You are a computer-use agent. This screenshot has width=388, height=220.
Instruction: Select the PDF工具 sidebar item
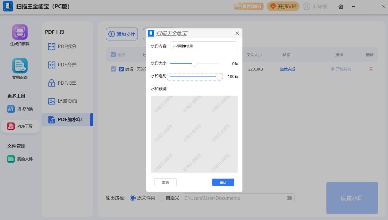tap(20, 126)
